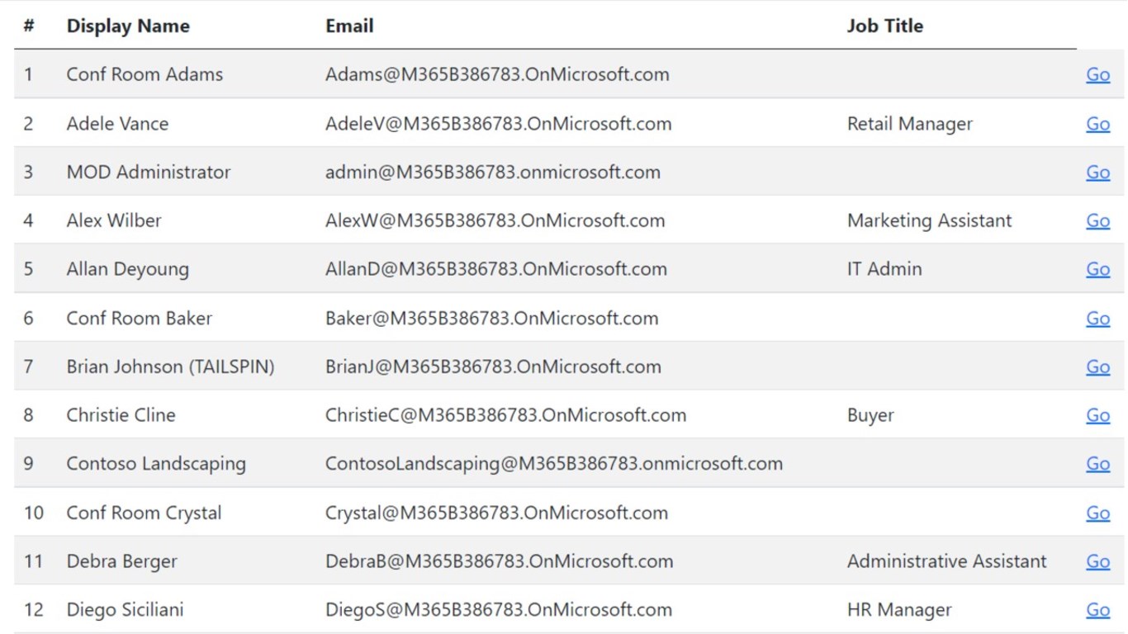The height and width of the screenshot is (634, 1128).
Task: Open Go link for Allan Deyoung
Action: [x=1097, y=269]
